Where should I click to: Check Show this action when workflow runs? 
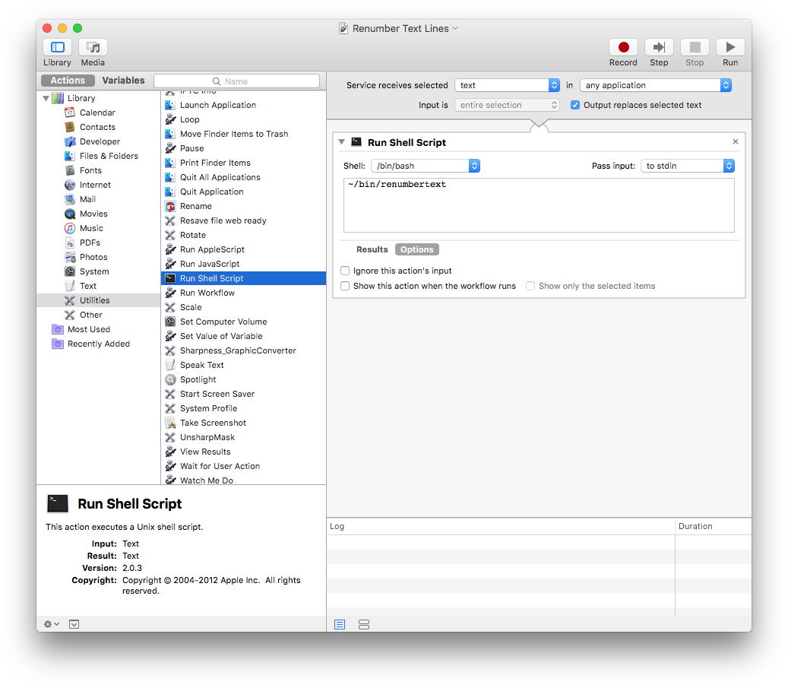pos(346,286)
